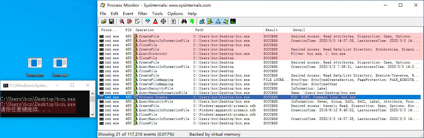Viewport: 424px width, 138px height.
Task: Select the bcn.com desktop icon
Action: tap(35, 67)
